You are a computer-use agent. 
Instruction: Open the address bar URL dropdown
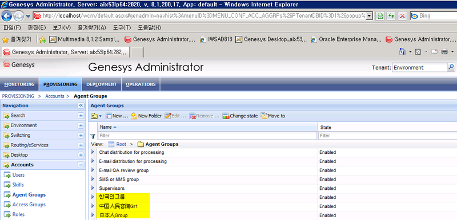click(x=369, y=16)
